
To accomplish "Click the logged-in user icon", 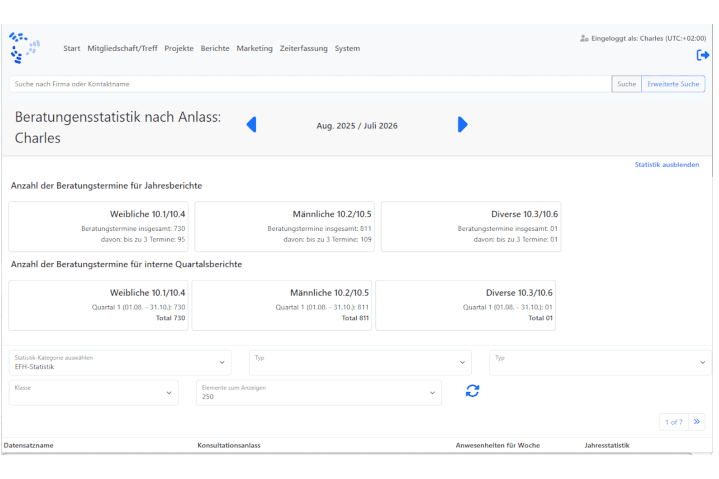I will click(584, 38).
